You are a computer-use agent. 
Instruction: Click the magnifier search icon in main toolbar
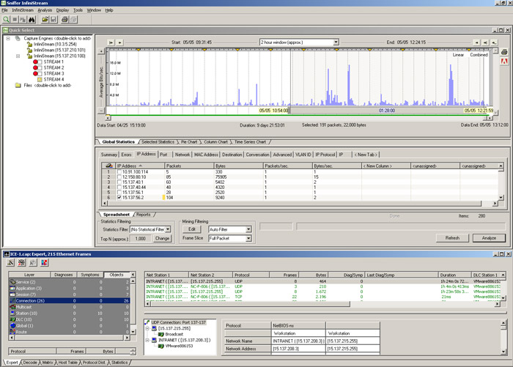pos(6,20)
